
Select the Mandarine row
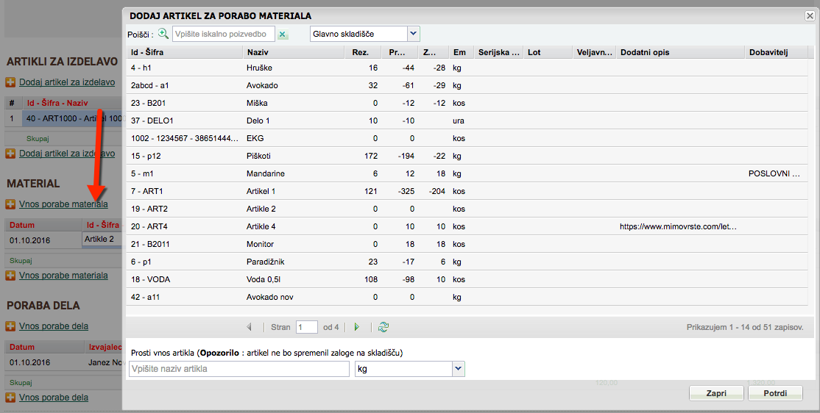pyautogui.click(x=467, y=174)
